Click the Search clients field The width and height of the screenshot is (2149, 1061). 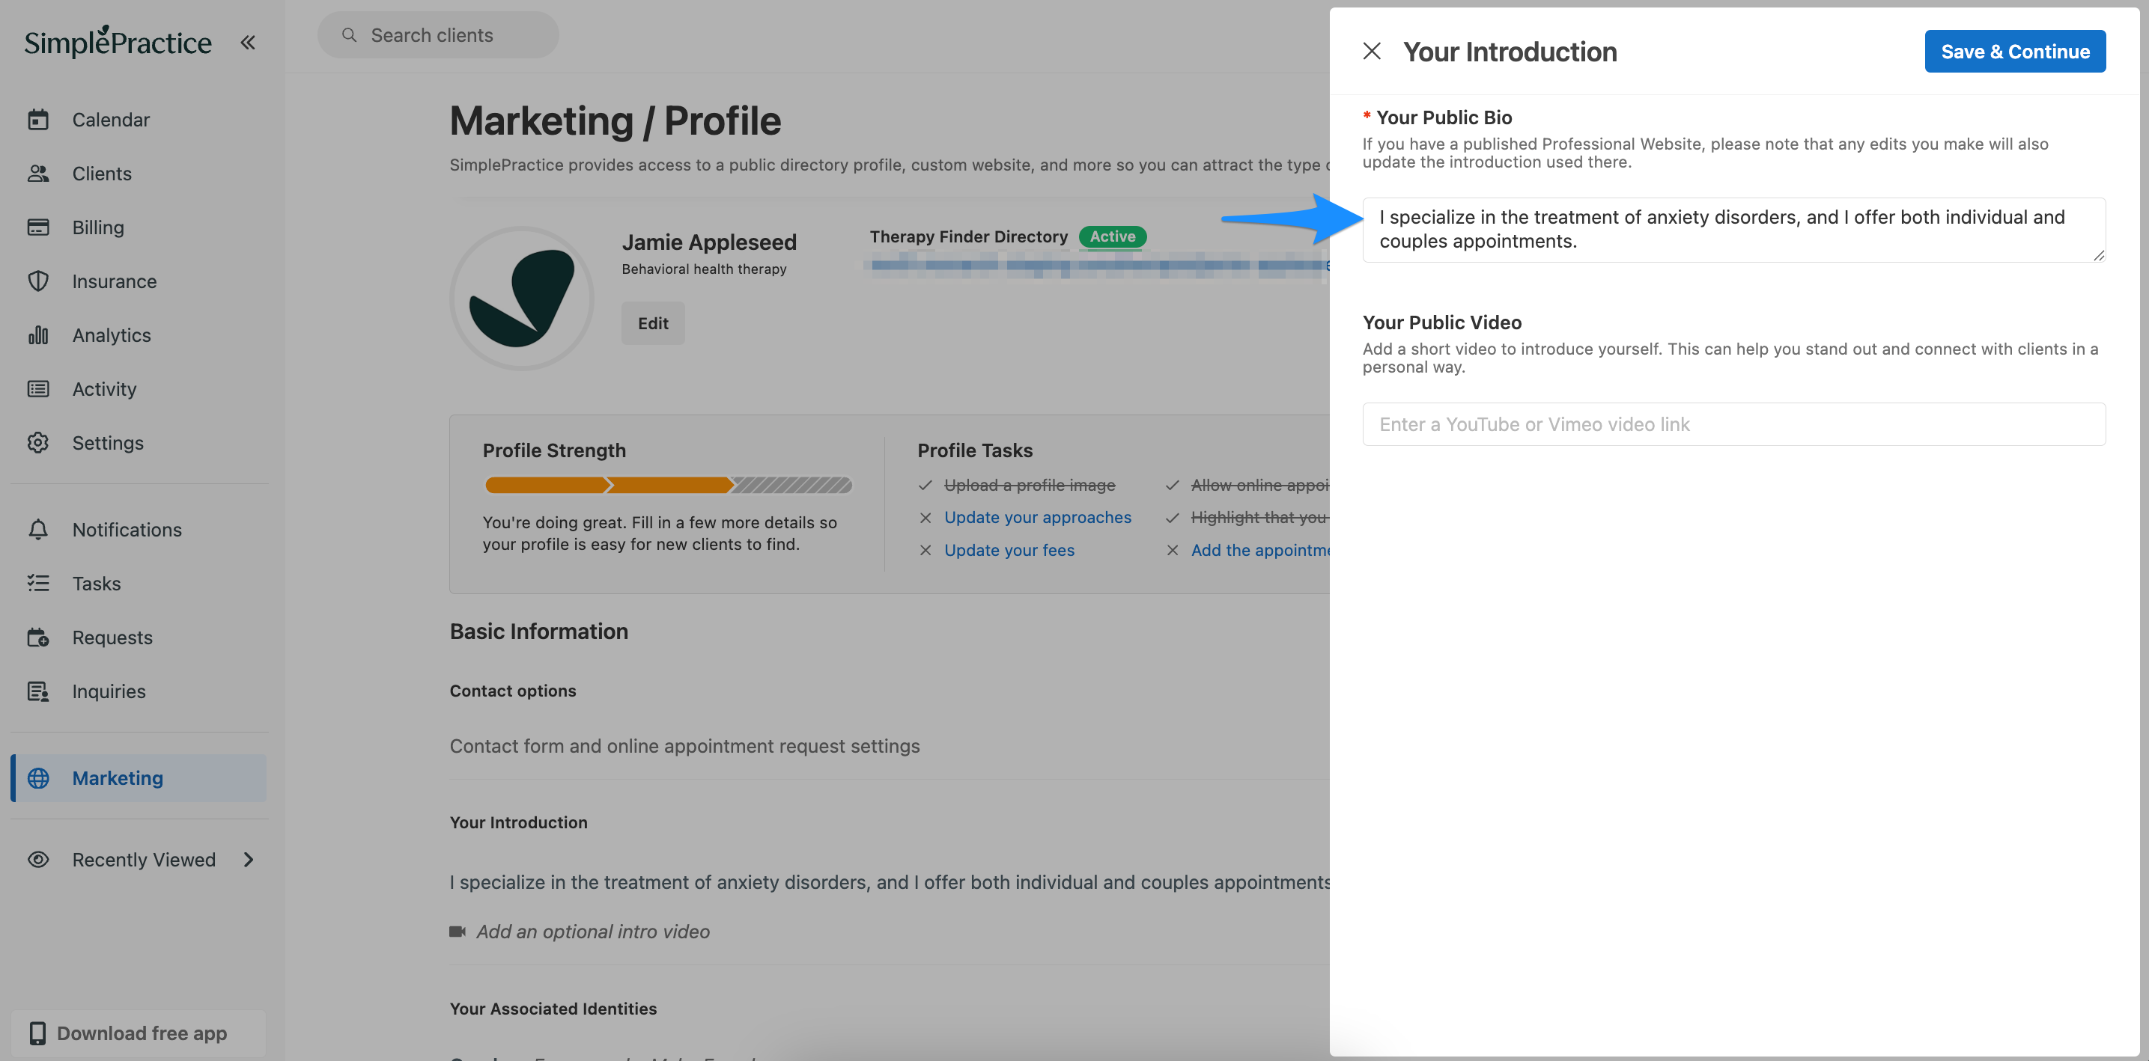[x=438, y=35]
